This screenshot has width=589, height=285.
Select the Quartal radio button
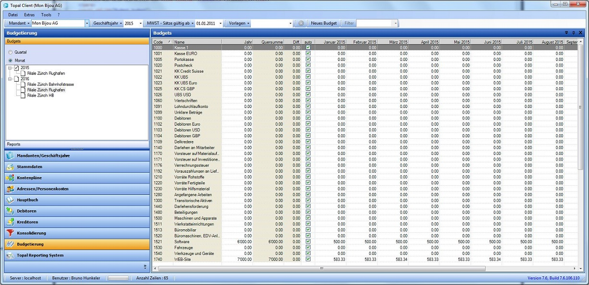click(x=10, y=52)
